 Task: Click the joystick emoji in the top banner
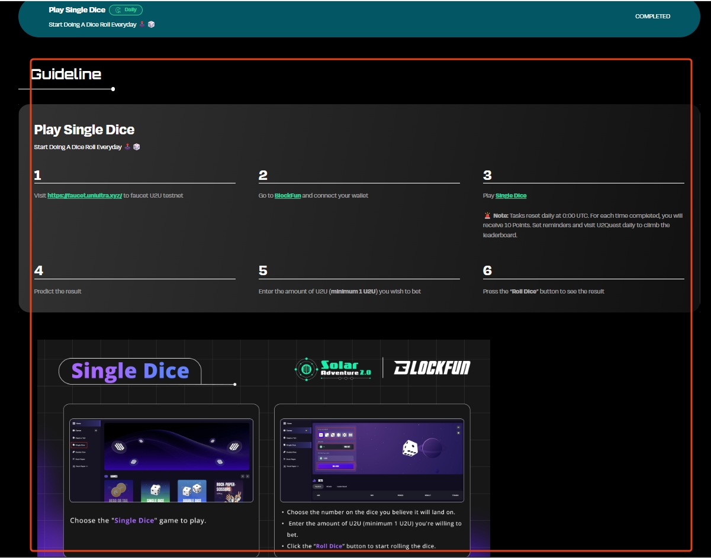tap(142, 25)
